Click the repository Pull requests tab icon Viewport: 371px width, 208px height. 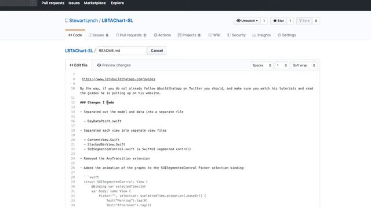117,35
